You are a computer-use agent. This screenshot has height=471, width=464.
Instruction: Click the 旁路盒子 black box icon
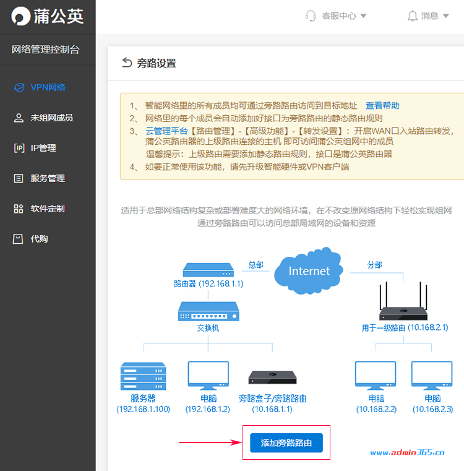[272, 378]
